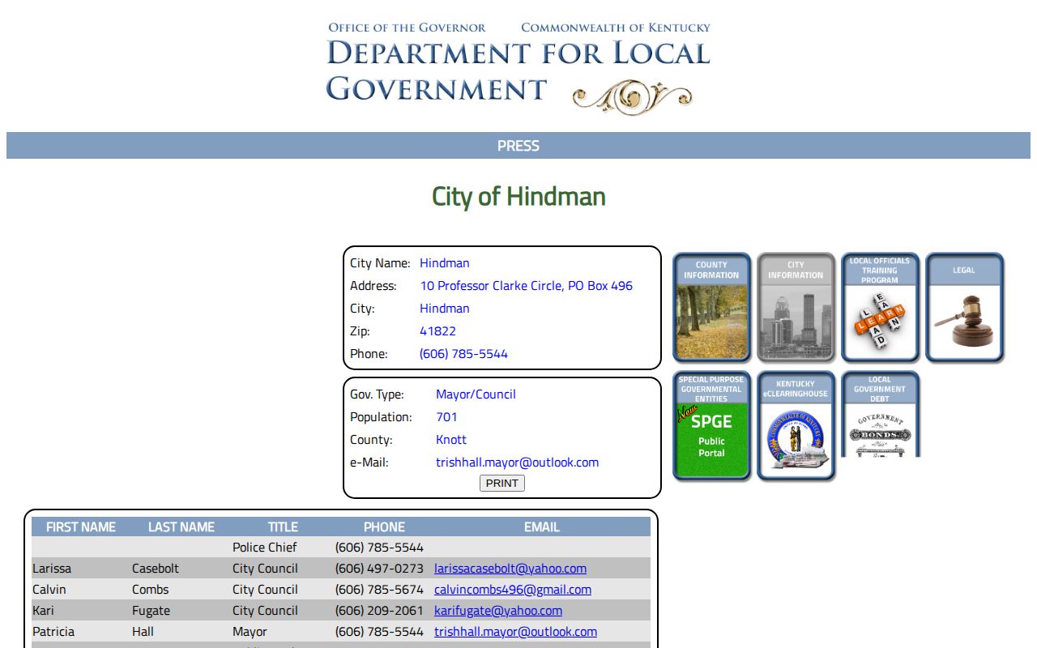
Task: Select population value 701
Action: pos(446,417)
